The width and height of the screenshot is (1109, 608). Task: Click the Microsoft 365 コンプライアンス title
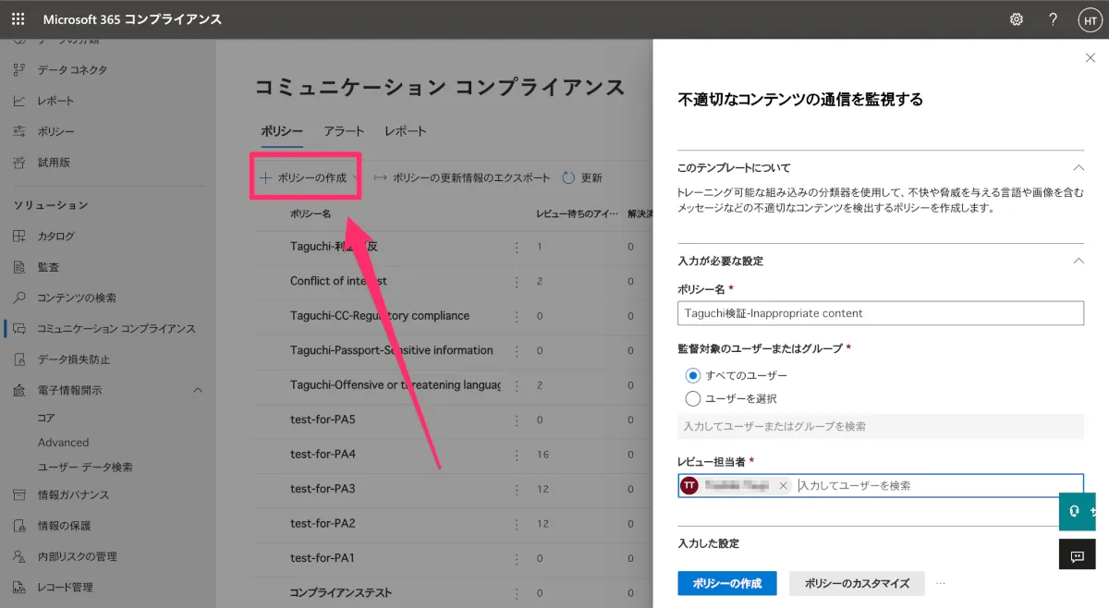point(132,19)
